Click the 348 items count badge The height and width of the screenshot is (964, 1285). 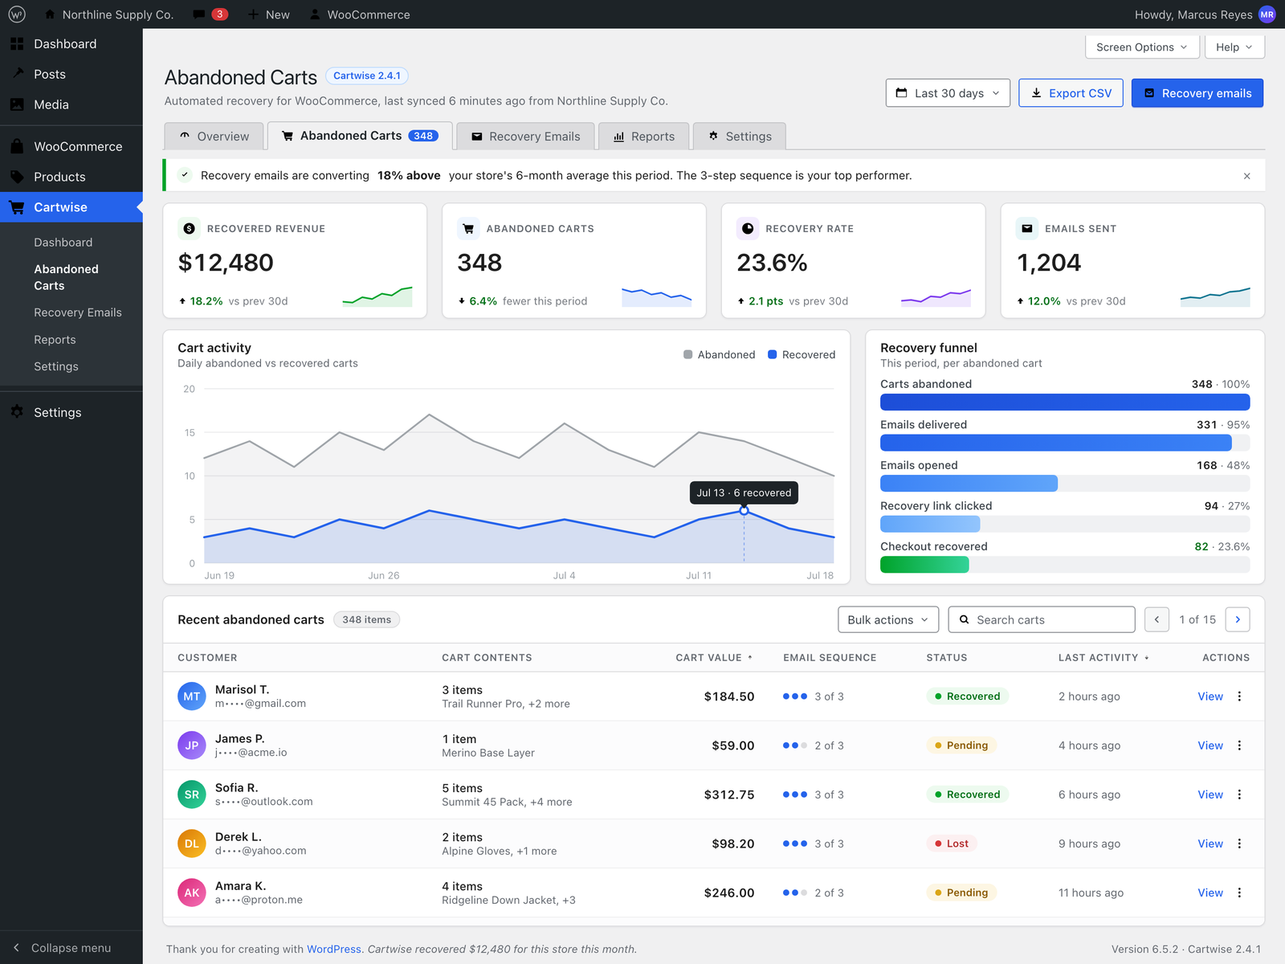tap(366, 619)
